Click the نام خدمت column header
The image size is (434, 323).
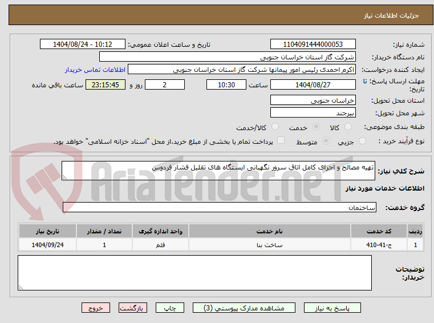click(270, 231)
